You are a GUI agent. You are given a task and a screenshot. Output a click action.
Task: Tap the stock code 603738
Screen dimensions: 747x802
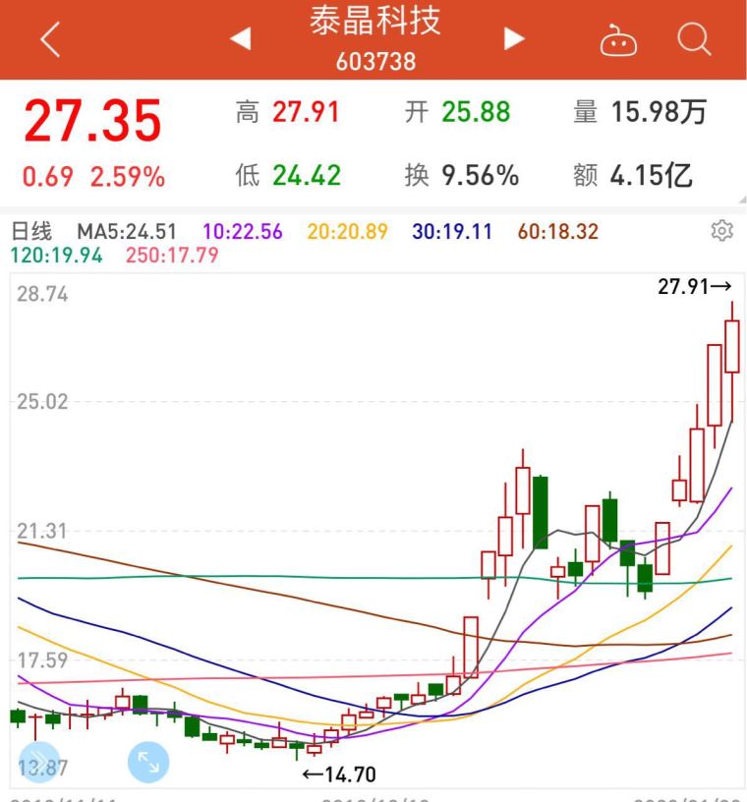376,62
